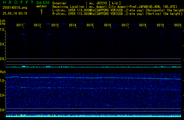Click the Rch 1.0 kHz axis label

click(x=2, y=81)
